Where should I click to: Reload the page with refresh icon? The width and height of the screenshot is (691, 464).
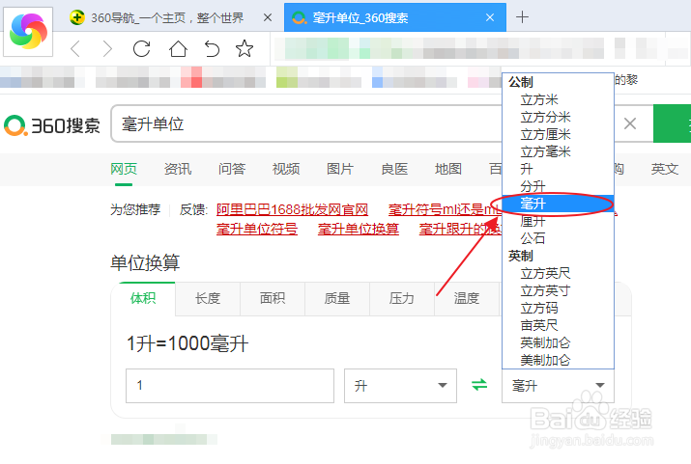click(141, 48)
